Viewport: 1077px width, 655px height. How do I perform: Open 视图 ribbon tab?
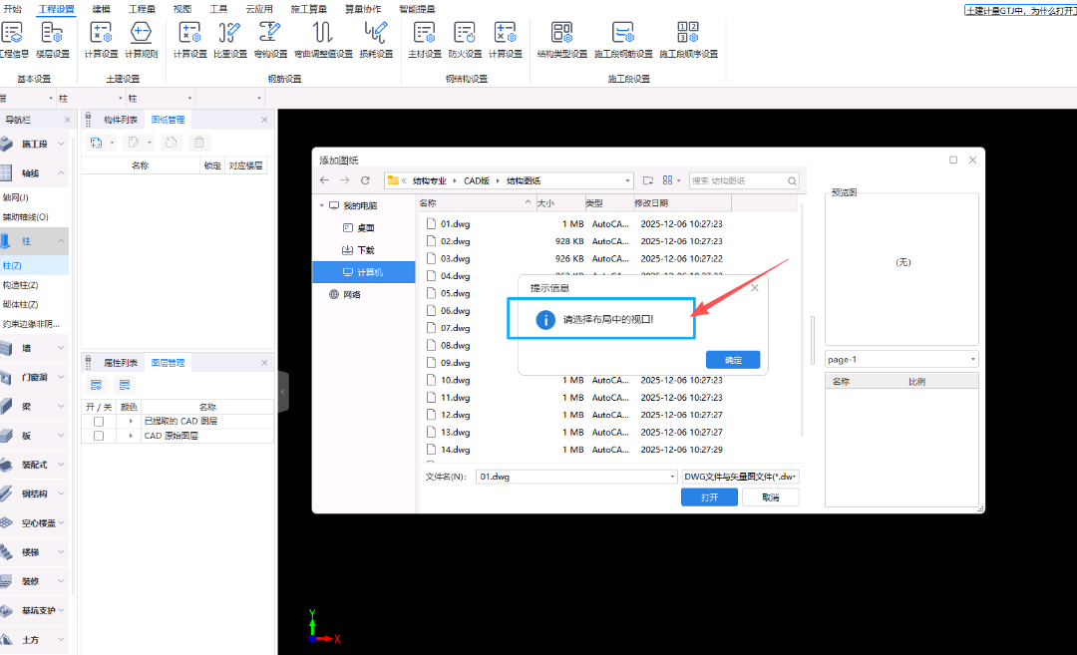[182, 9]
